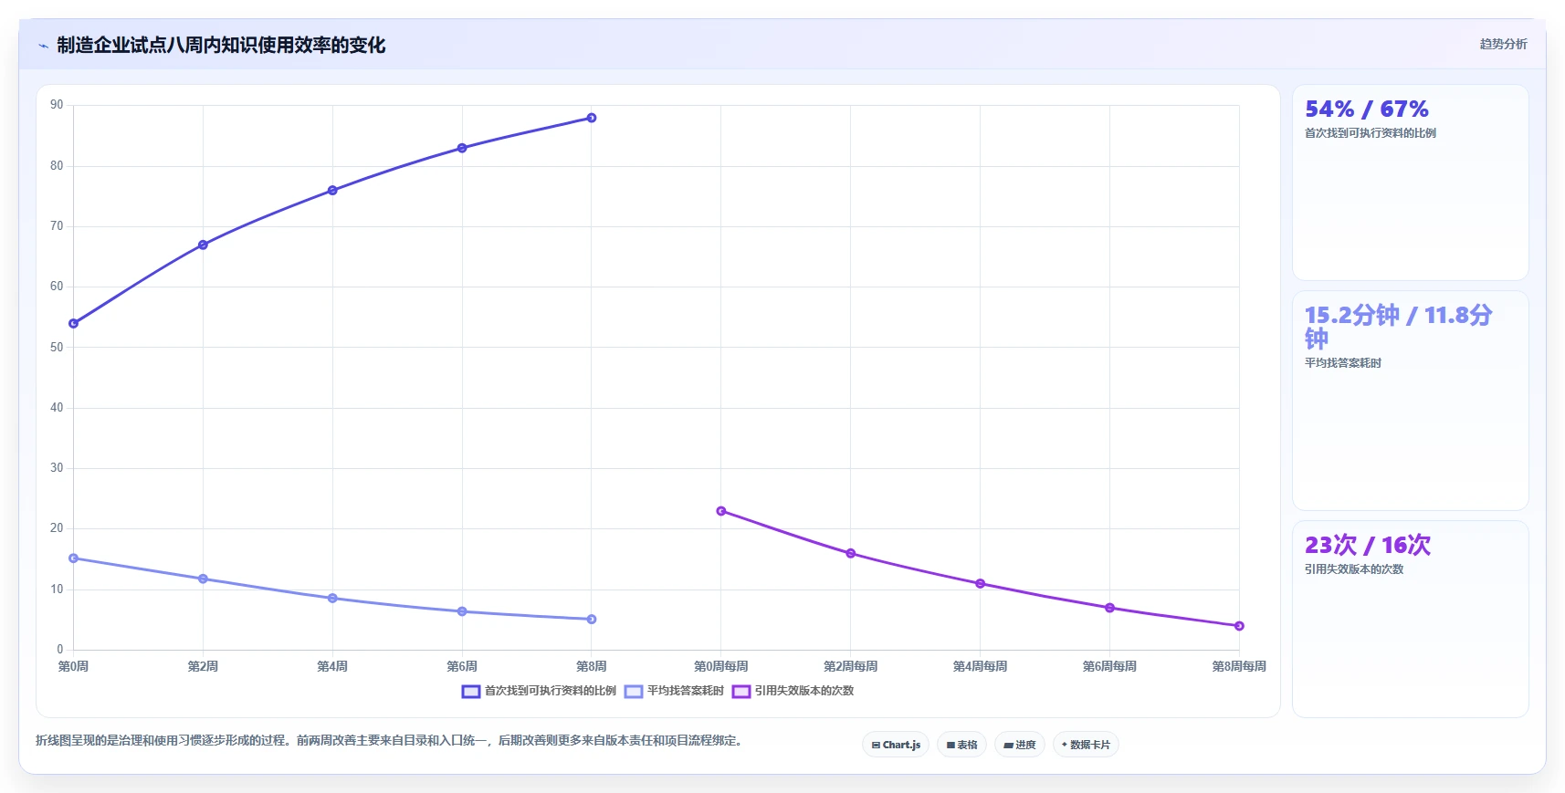Click the purple 第8周每周 point at 4
The image size is (1565, 793).
tap(1239, 626)
